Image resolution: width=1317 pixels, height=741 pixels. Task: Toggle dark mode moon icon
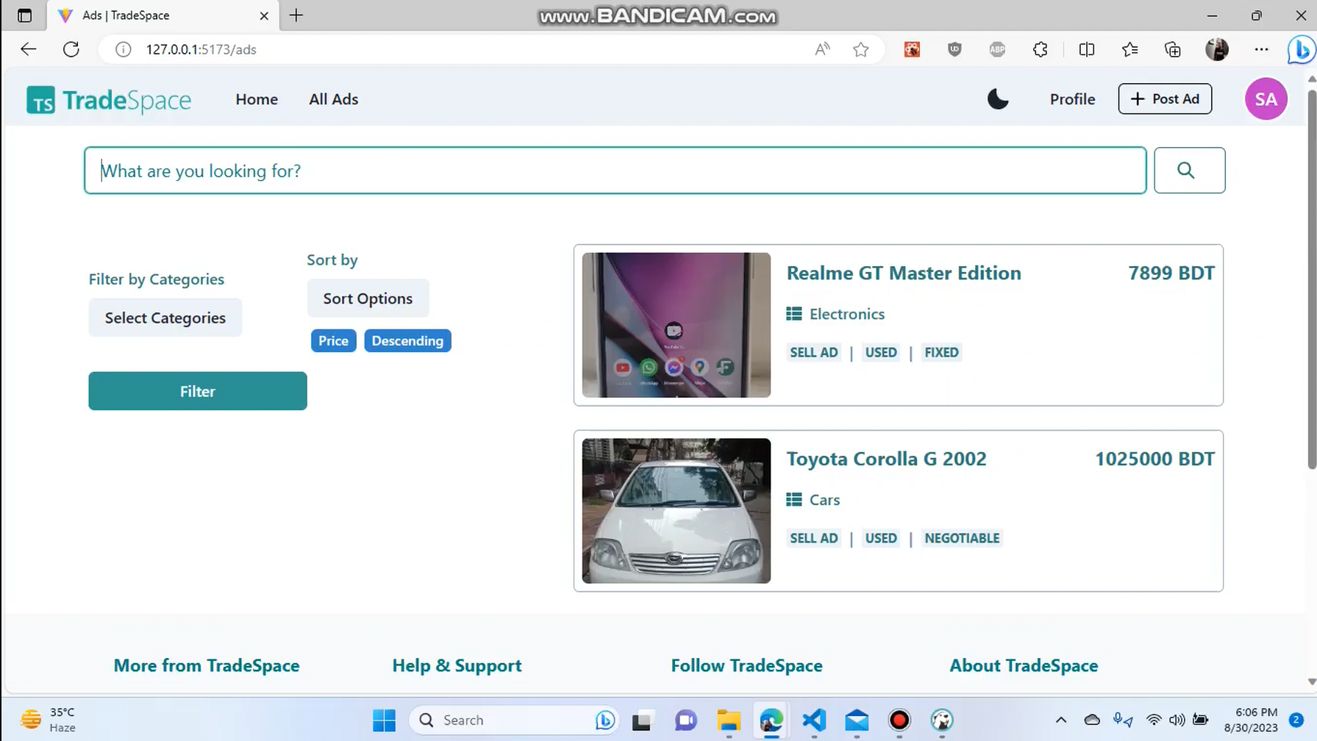coord(998,99)
